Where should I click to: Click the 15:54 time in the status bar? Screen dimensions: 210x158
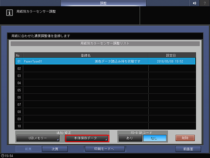pyautogui.click(x=9, y=156)
